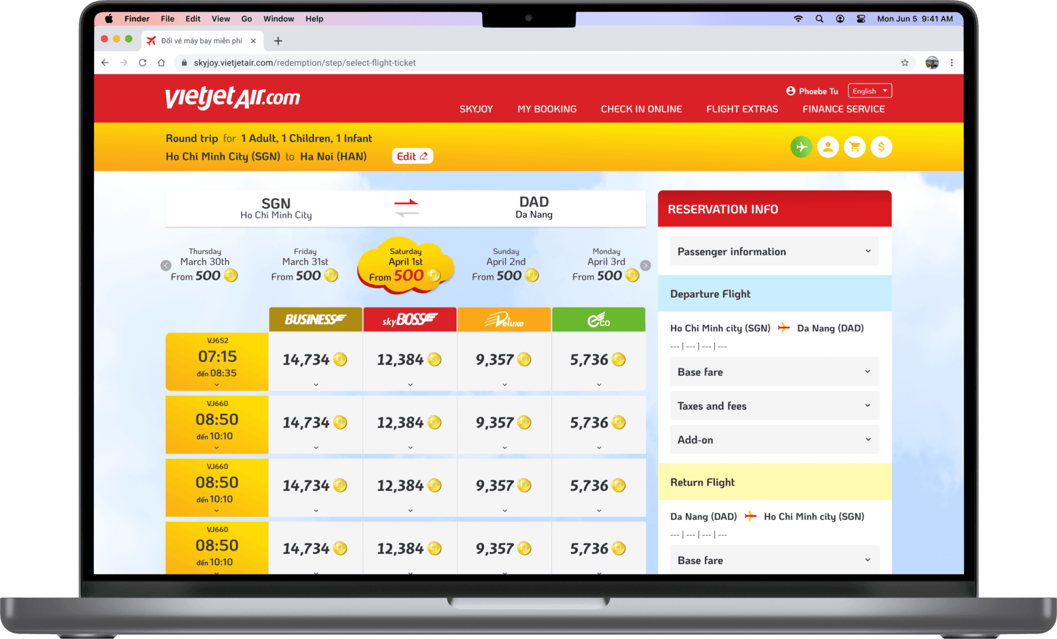Open Spotlight search in the menu bar
Viewport: 1057px width, 639px height.
point(819,19)
